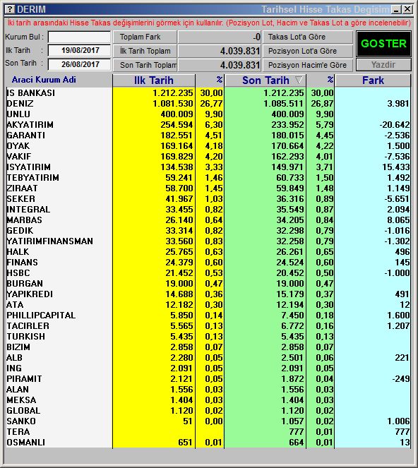Minimize the DERIM window
This screenshot has width=418, height=468.
(x=396, y=10)
